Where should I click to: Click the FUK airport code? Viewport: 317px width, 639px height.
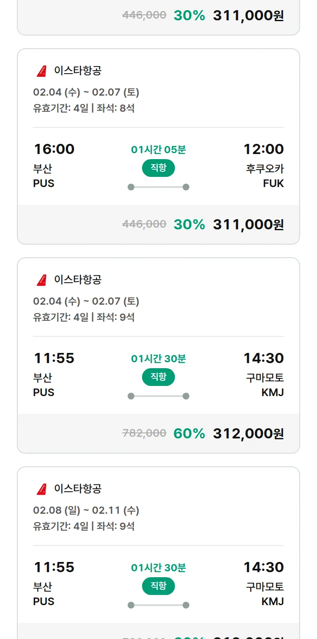273,184
